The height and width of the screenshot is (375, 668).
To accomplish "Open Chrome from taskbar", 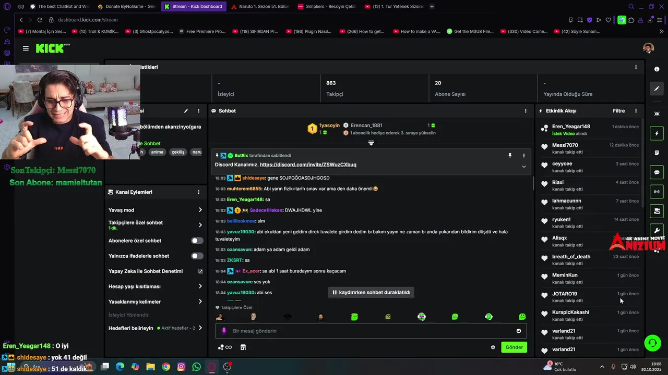I will pos(166,367).
